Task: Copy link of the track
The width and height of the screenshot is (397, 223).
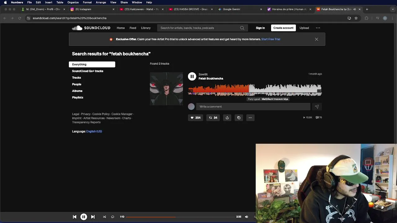Action: tap(239, 118)
